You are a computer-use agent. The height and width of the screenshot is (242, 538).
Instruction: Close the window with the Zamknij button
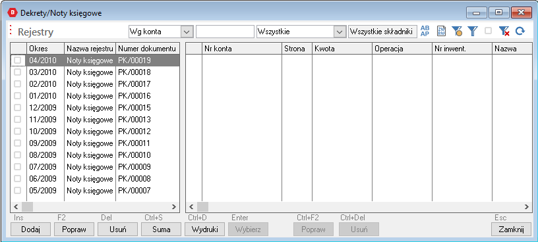pyautogui.click(x=511, y=229)
